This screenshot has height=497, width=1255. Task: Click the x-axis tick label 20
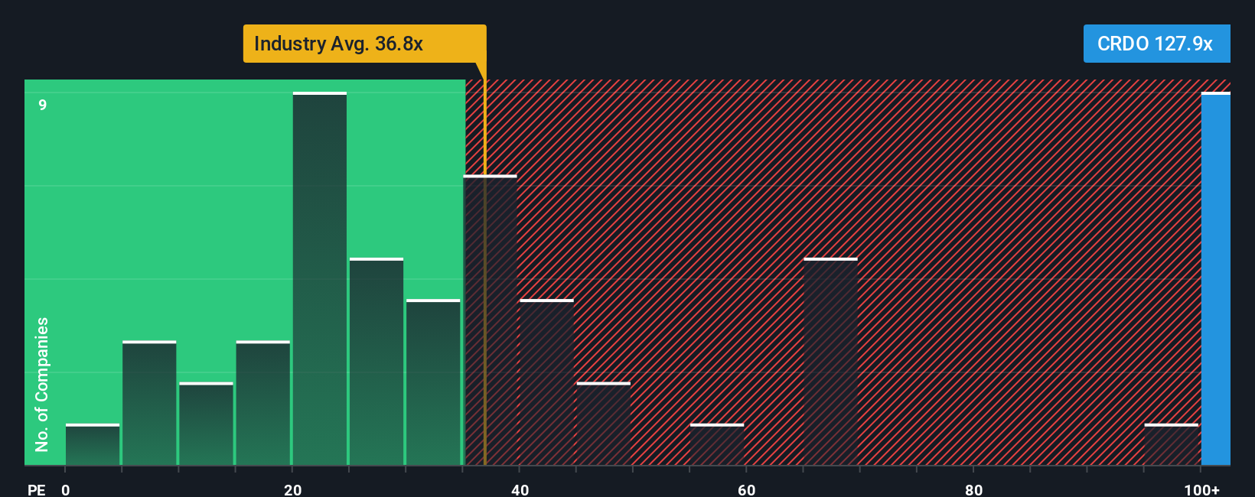tap(292, 489)
